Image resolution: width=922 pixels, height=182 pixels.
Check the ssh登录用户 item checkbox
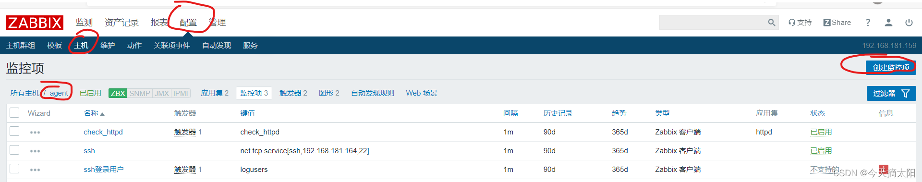click(14, 169)
